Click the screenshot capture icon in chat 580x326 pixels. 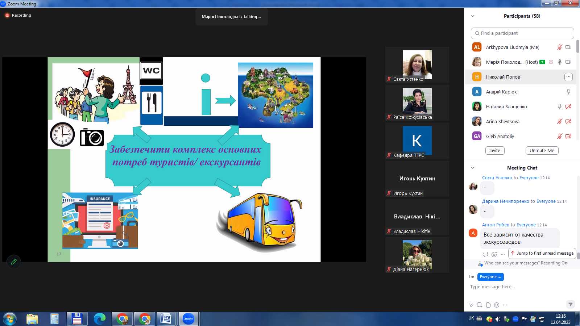pyautogui.click(x=479, y=305)
